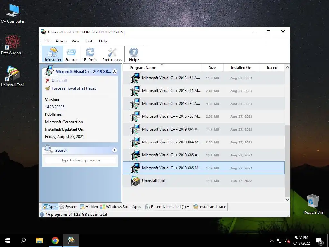329x247 pixels.
Task: Switch to Windows Store Apps tab
Action: coord(121,207)
